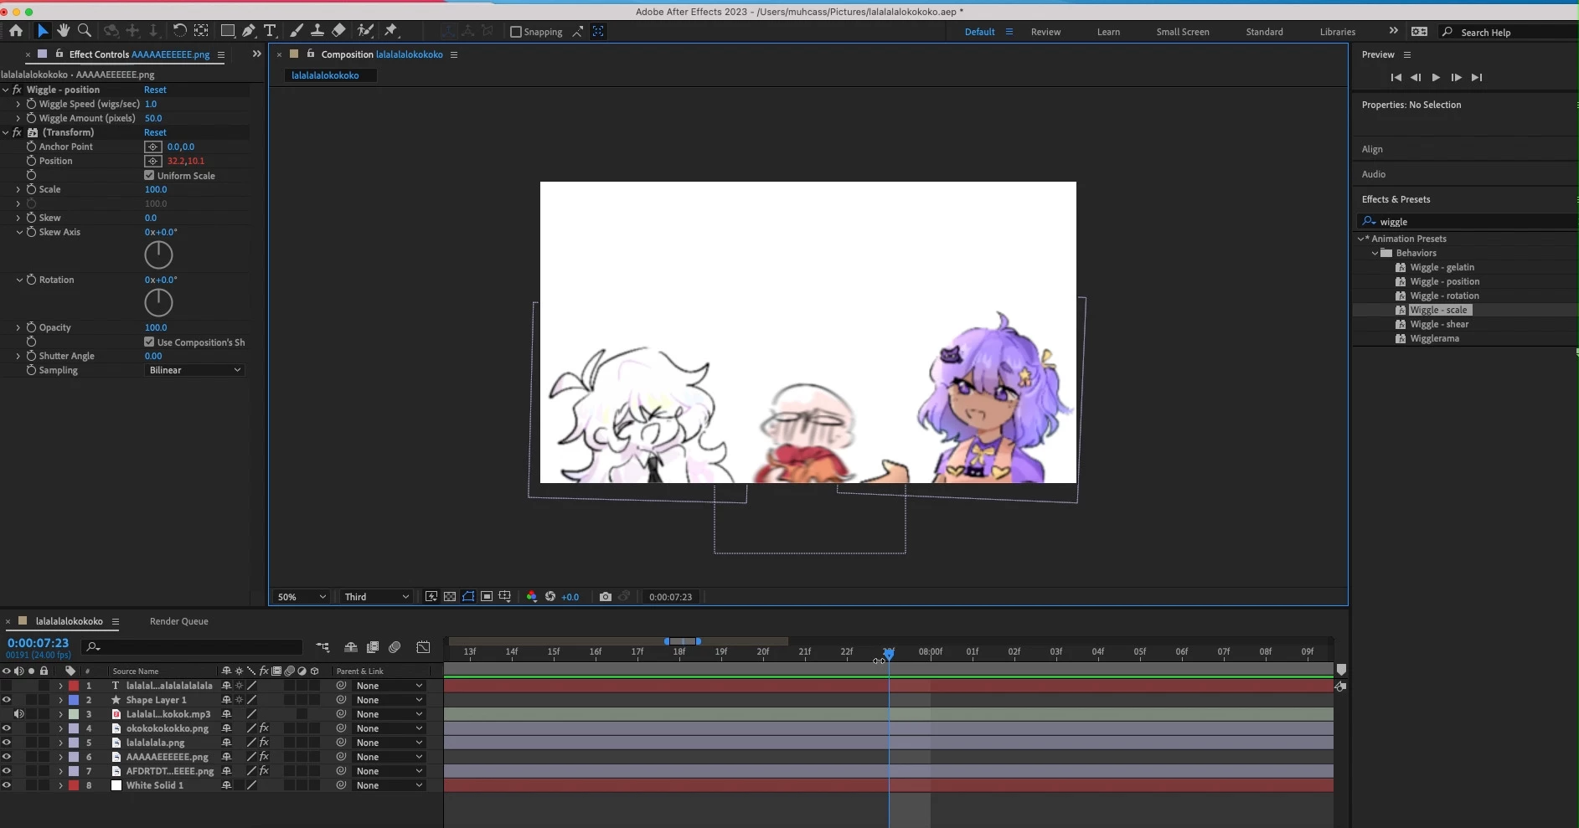Select the Eraser tool
This screenshot has width=1579, height=828.
338,30
